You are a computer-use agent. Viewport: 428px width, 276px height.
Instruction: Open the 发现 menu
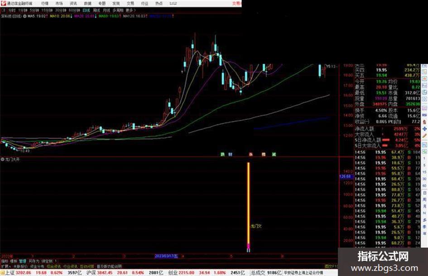[x=116, y=3]
